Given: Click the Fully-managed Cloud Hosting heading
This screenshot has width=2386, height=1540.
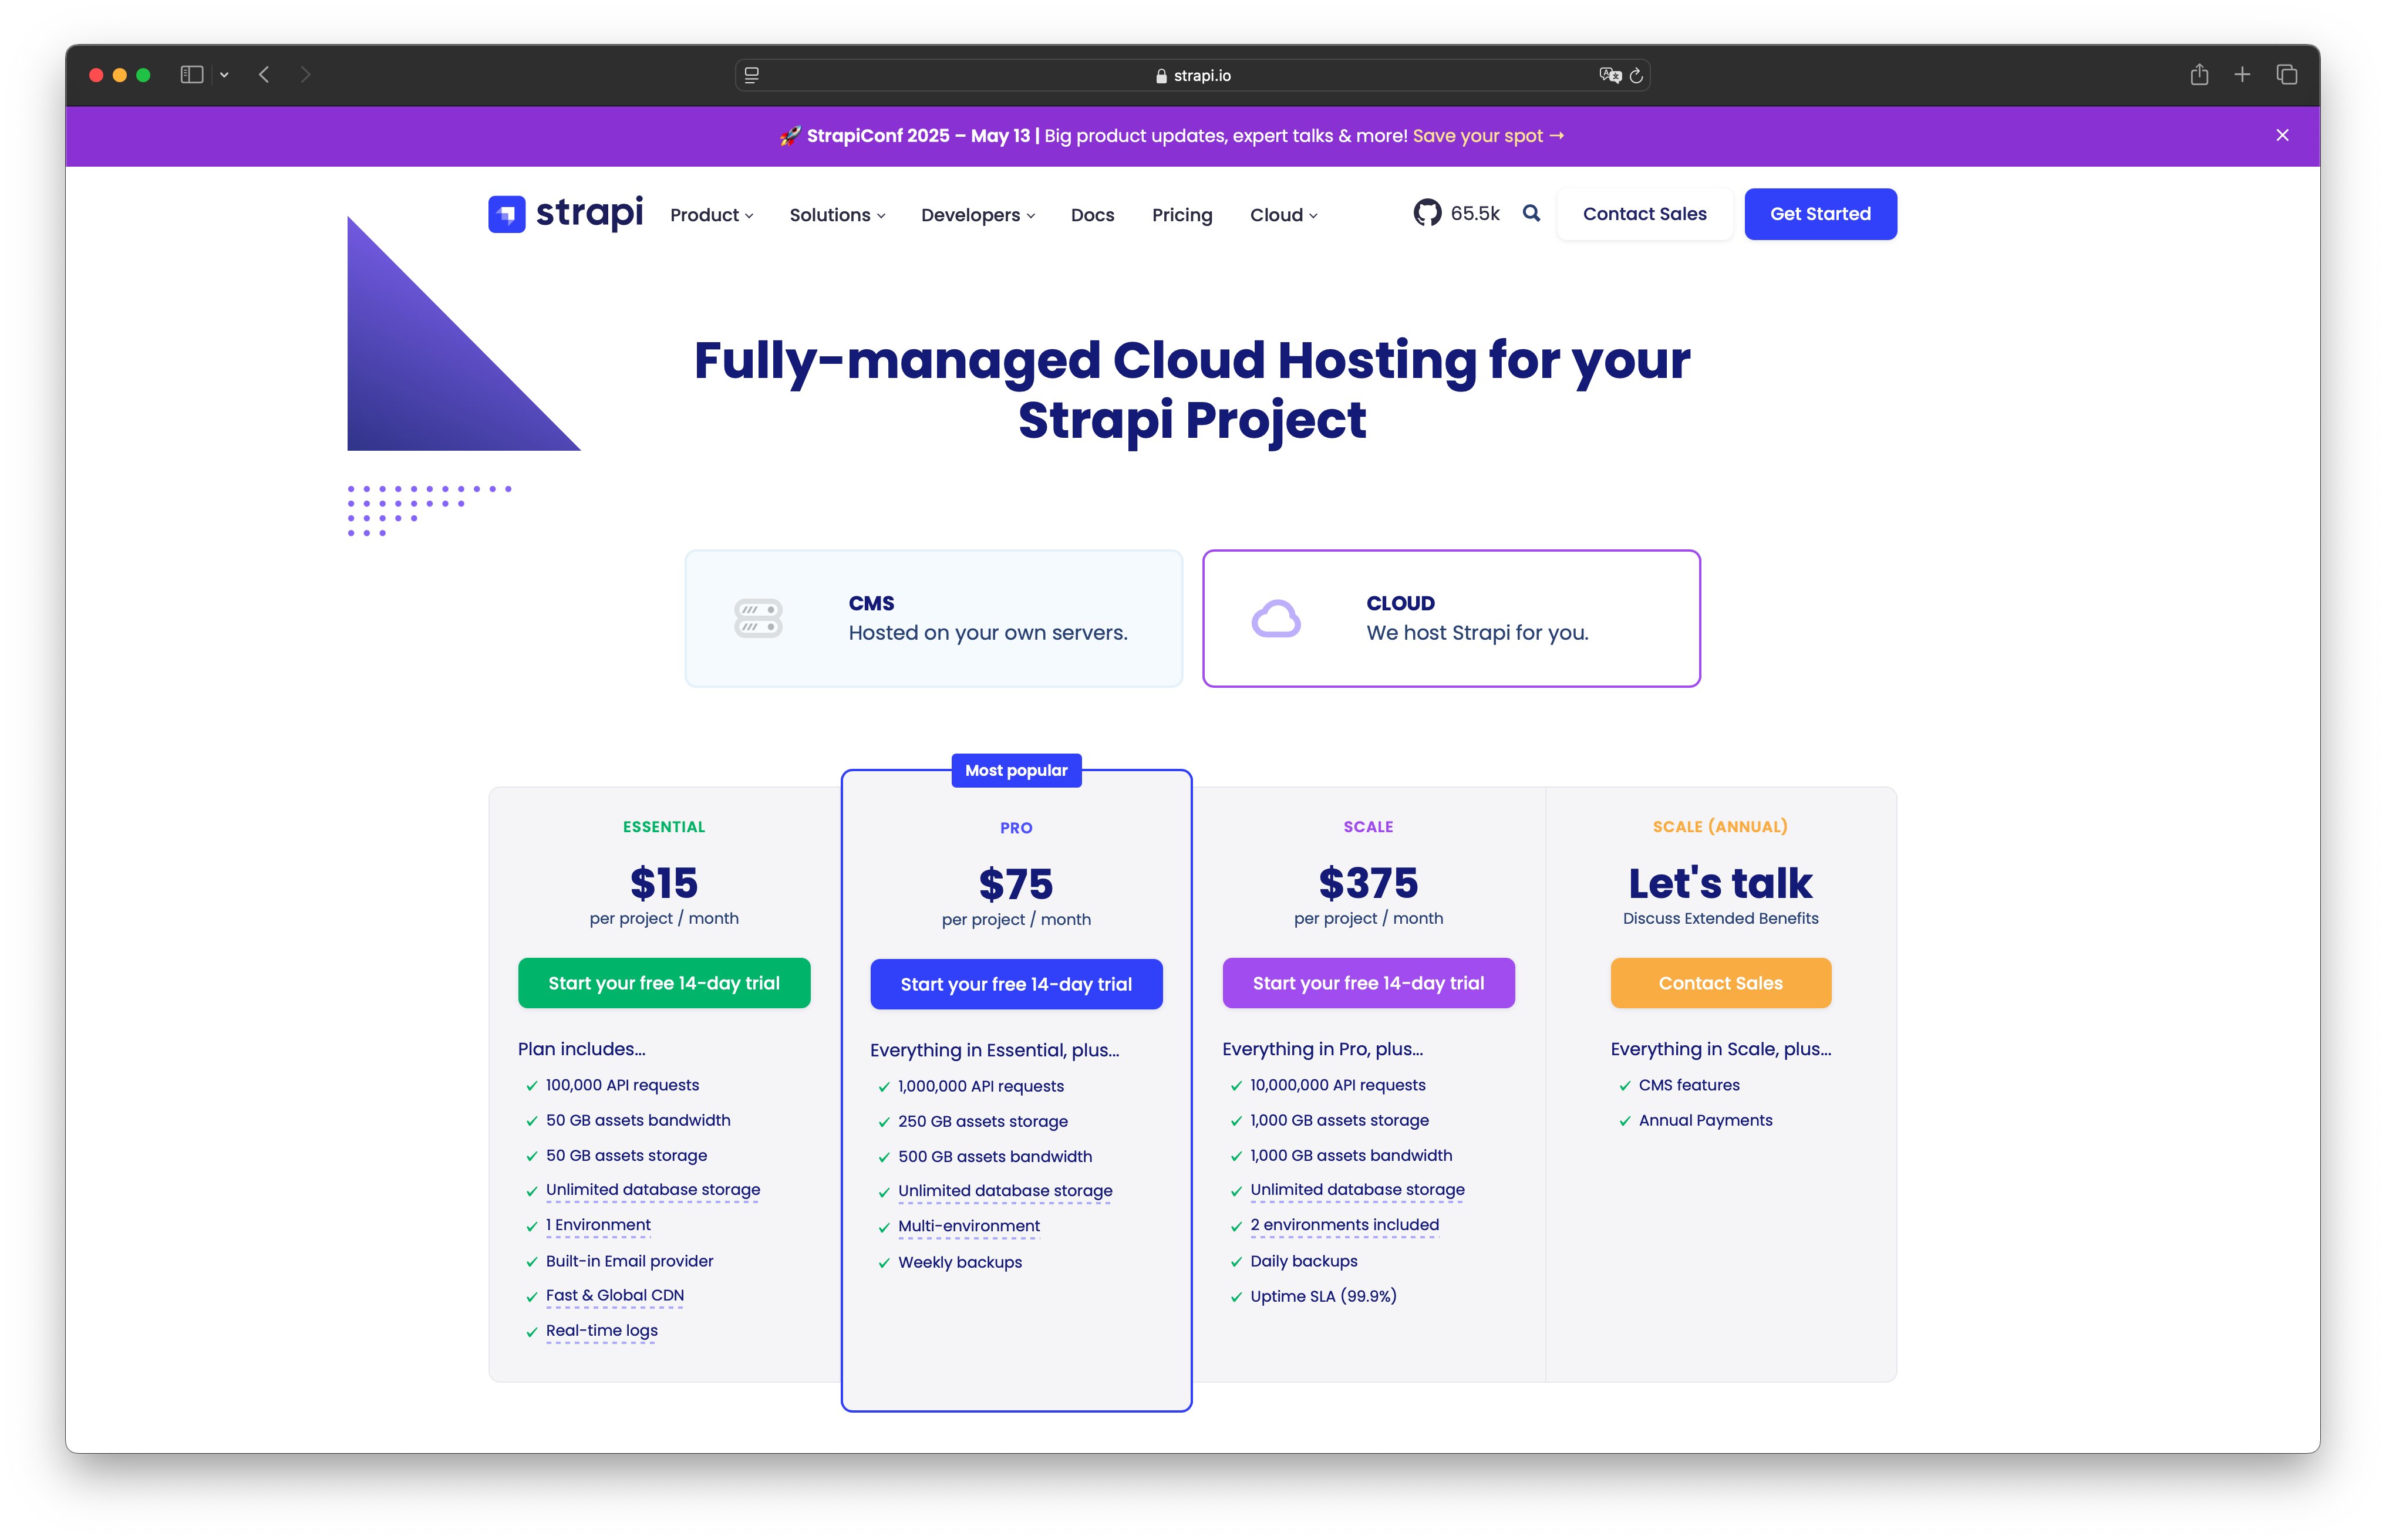Looking at the screenshot, I should pyautogui.click(x=1192, y=390).
